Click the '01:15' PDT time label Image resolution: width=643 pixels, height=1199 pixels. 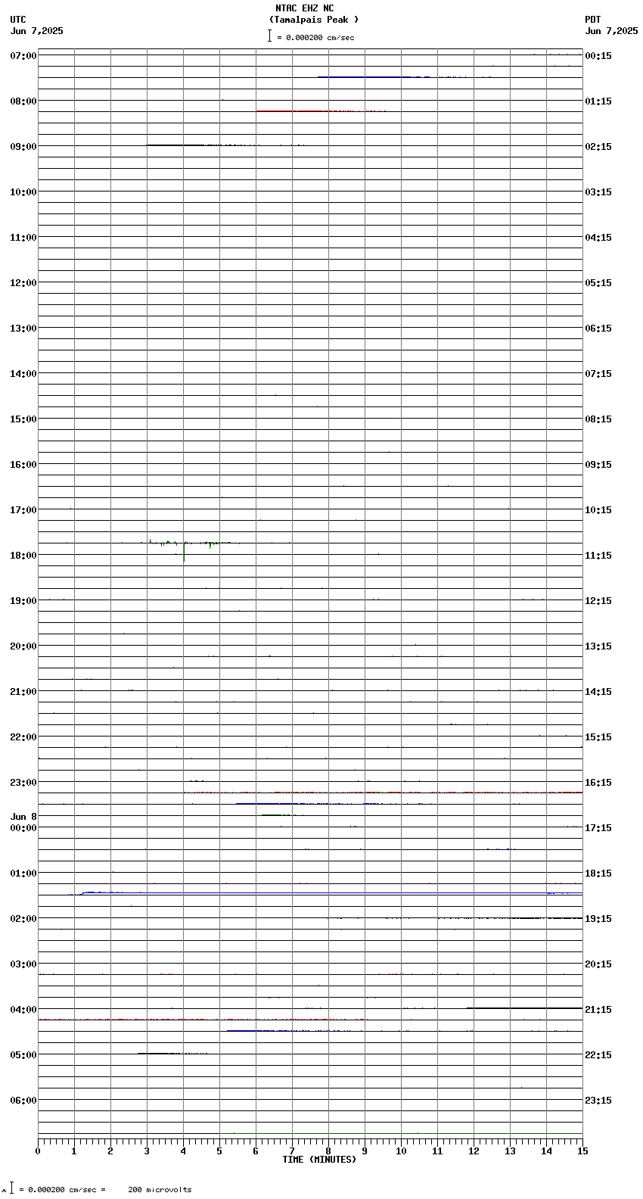598,101
